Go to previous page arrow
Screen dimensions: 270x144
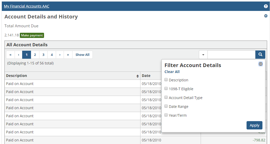tap(19, 55)
